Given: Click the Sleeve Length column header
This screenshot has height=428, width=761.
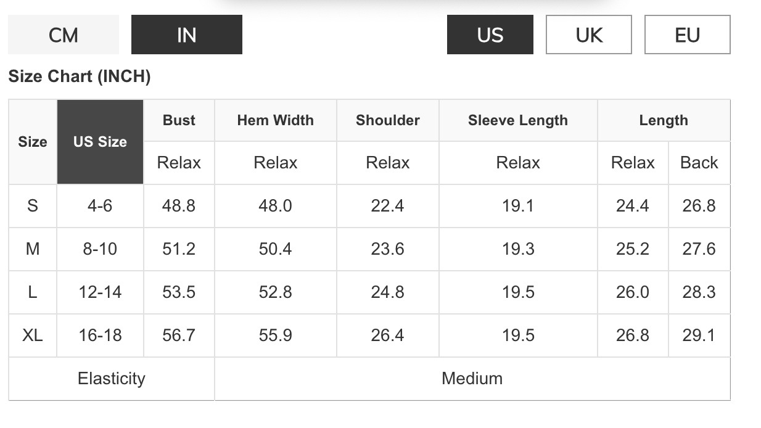Looking at the screenshot, I should (x=517, y=120).
